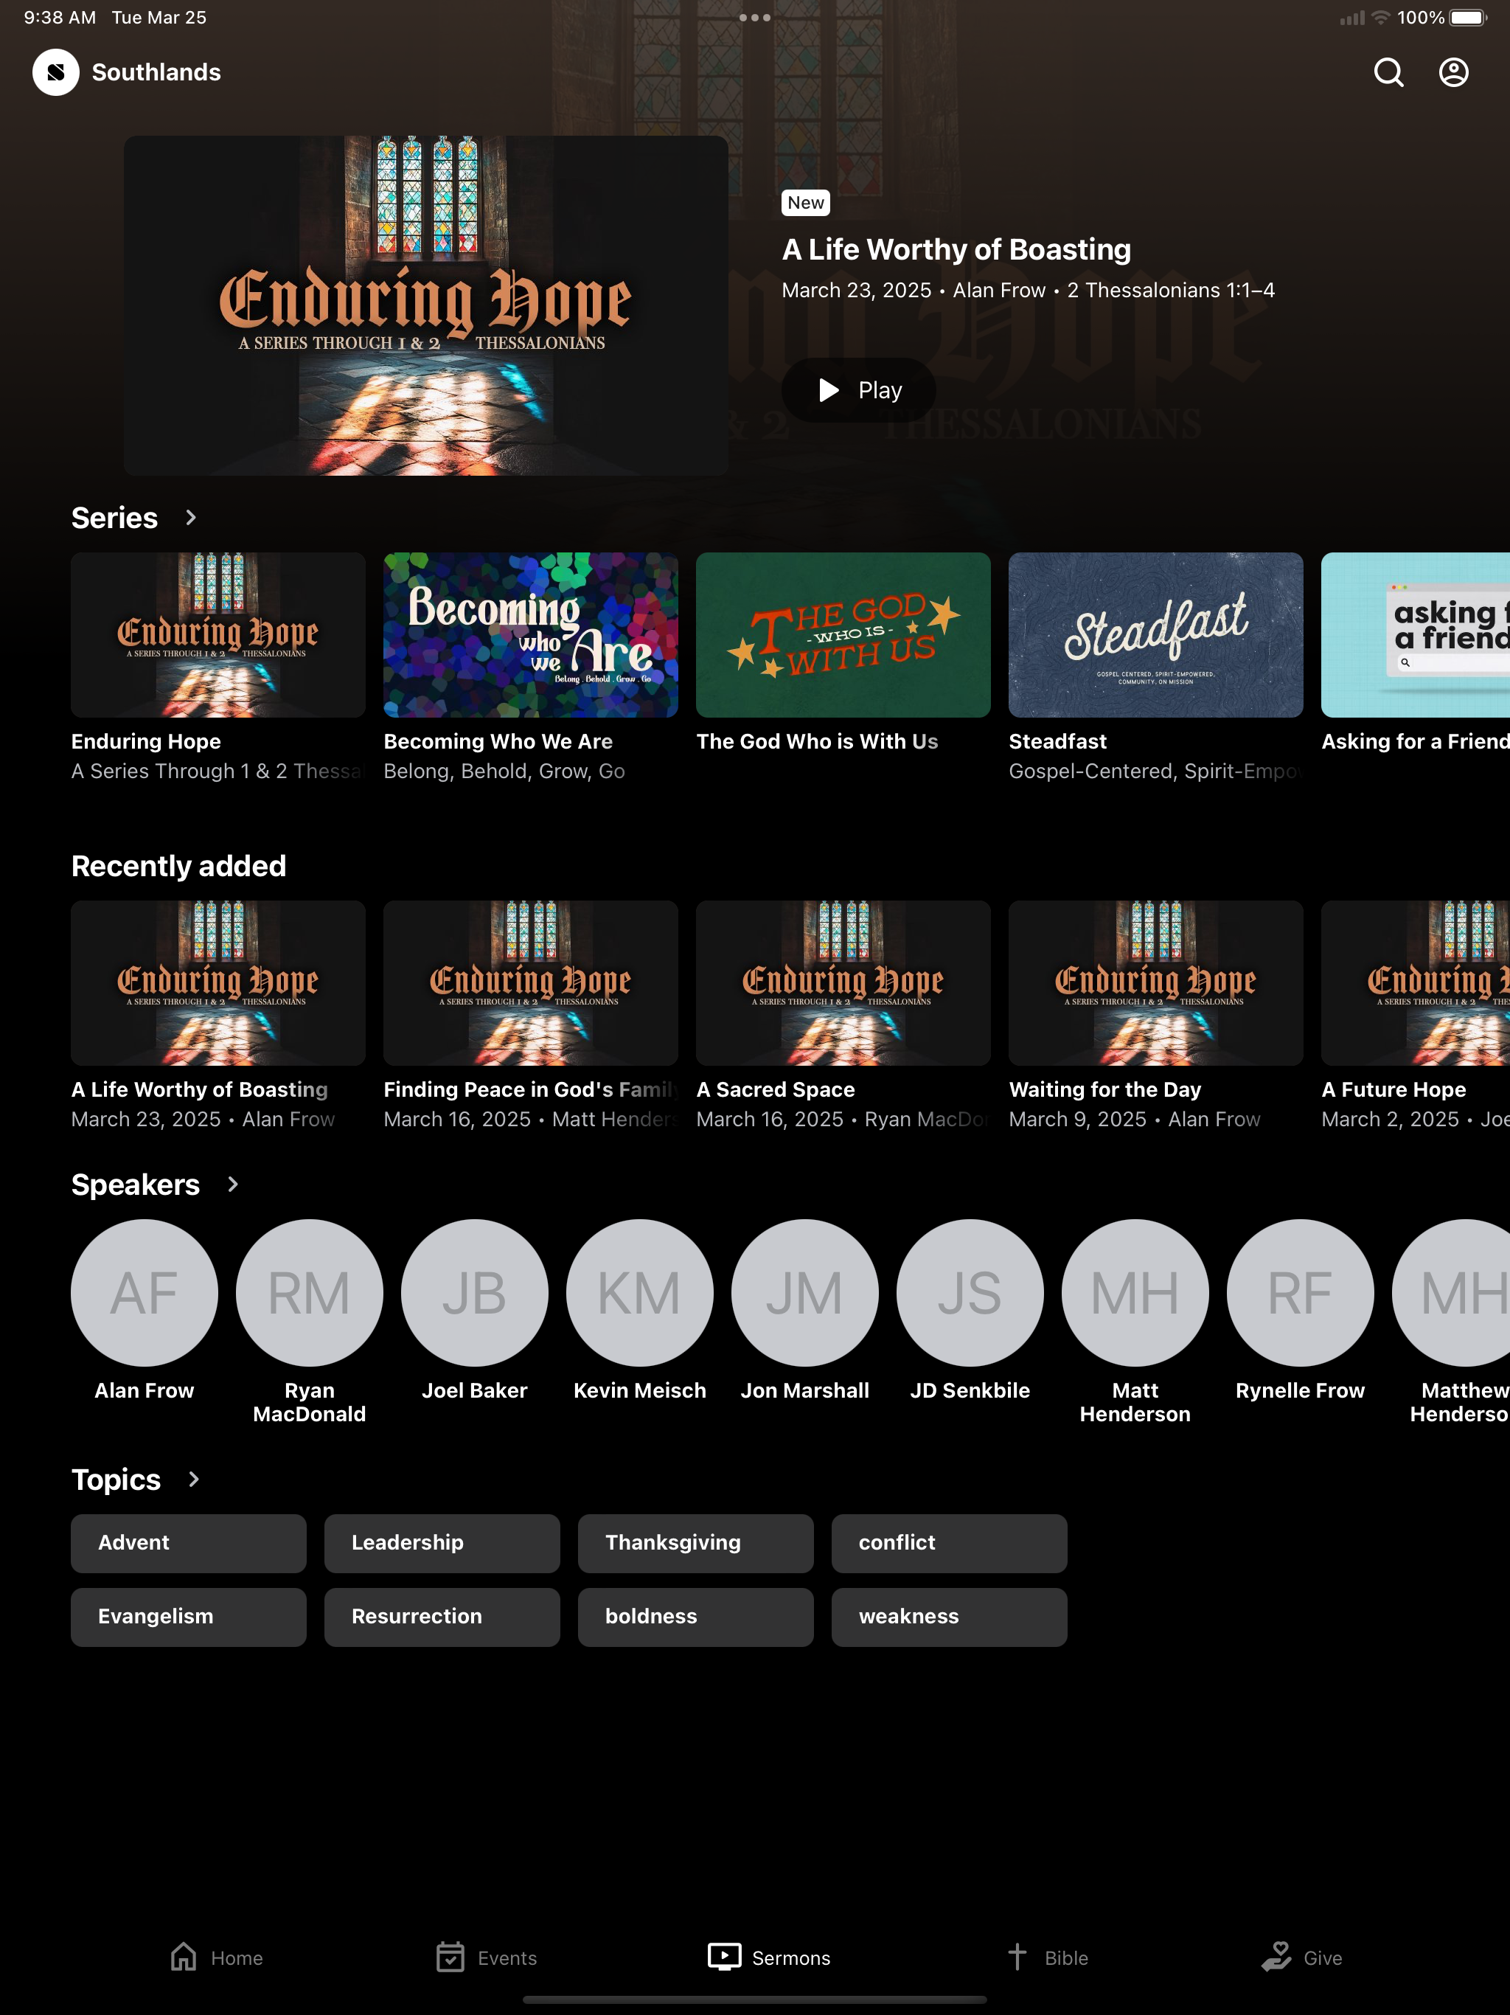Tap the Waiting for the Day title text

pos(1104,1089)
